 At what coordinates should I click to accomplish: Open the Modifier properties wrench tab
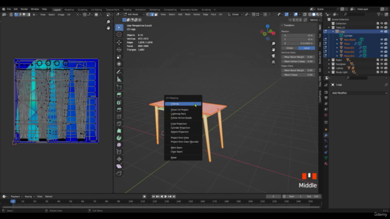coord(326,135)
